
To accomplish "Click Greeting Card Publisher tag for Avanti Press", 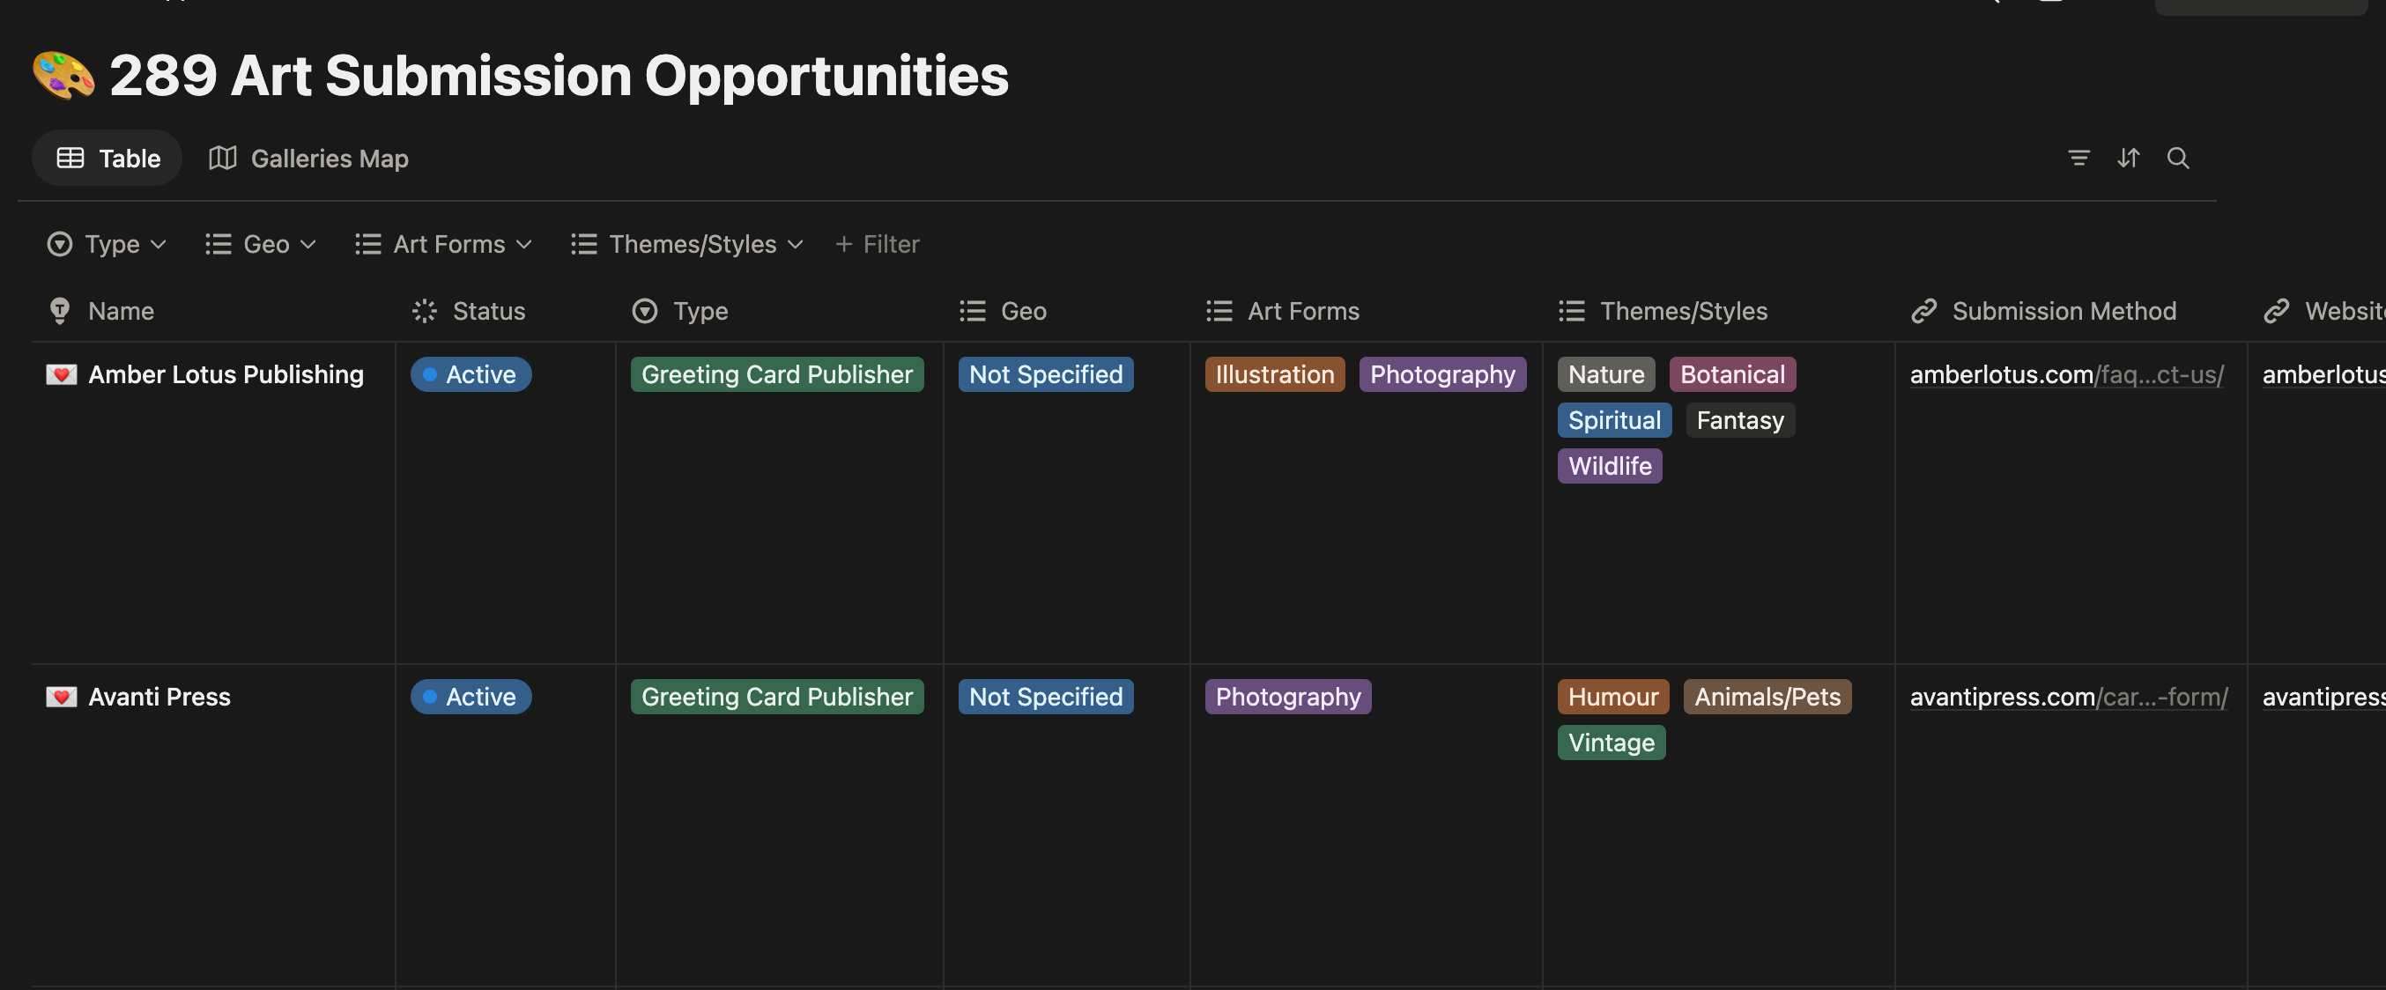I will (777, 697).
